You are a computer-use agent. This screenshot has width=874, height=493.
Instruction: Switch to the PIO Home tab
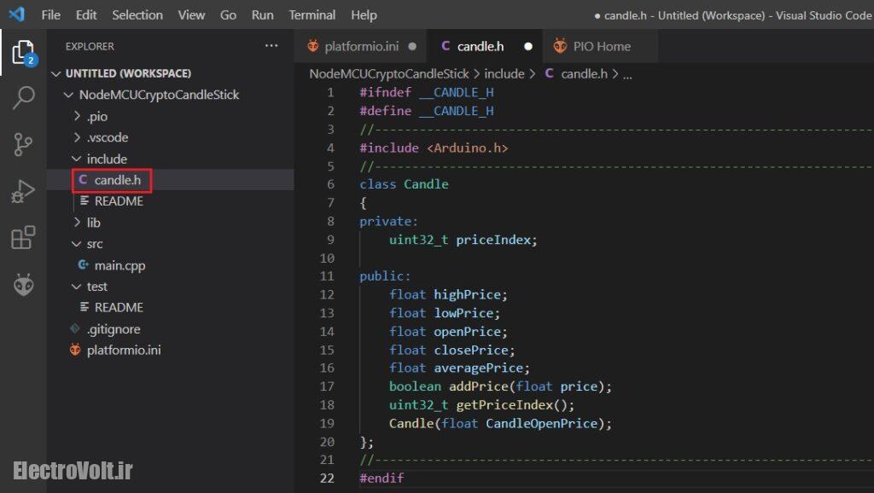point(601,46)
